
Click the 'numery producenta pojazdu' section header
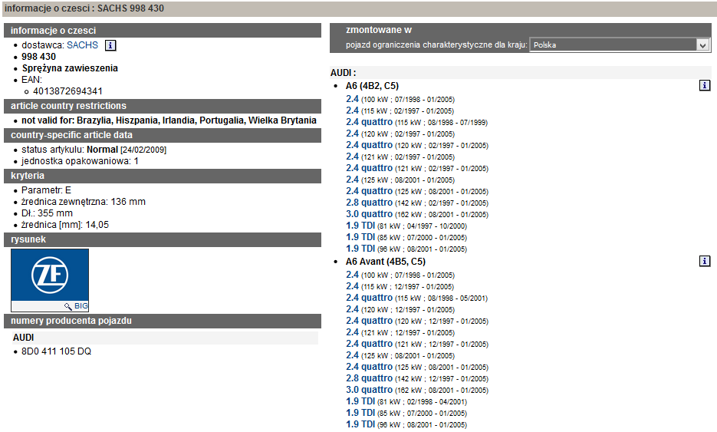(x=163, y=321)
